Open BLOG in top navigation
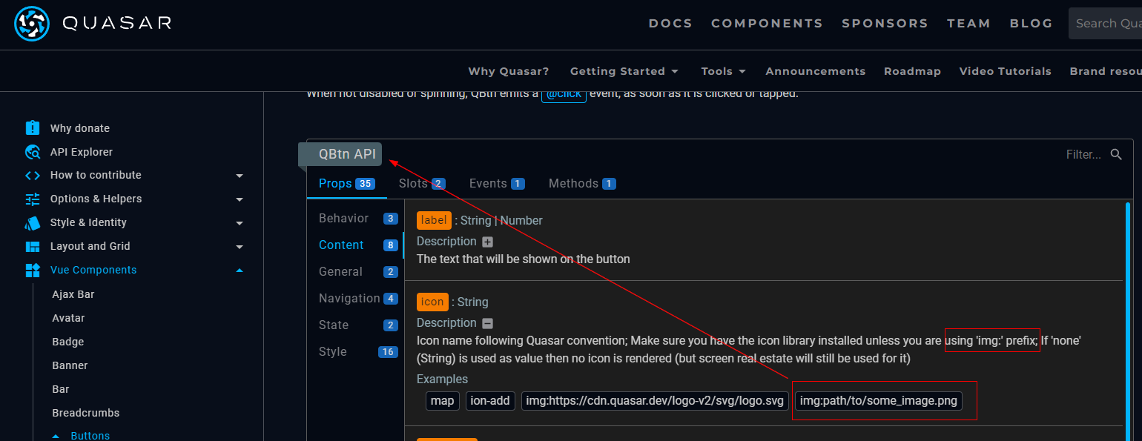Viewport: 1142px width, 441px height. coord(1031,24)
